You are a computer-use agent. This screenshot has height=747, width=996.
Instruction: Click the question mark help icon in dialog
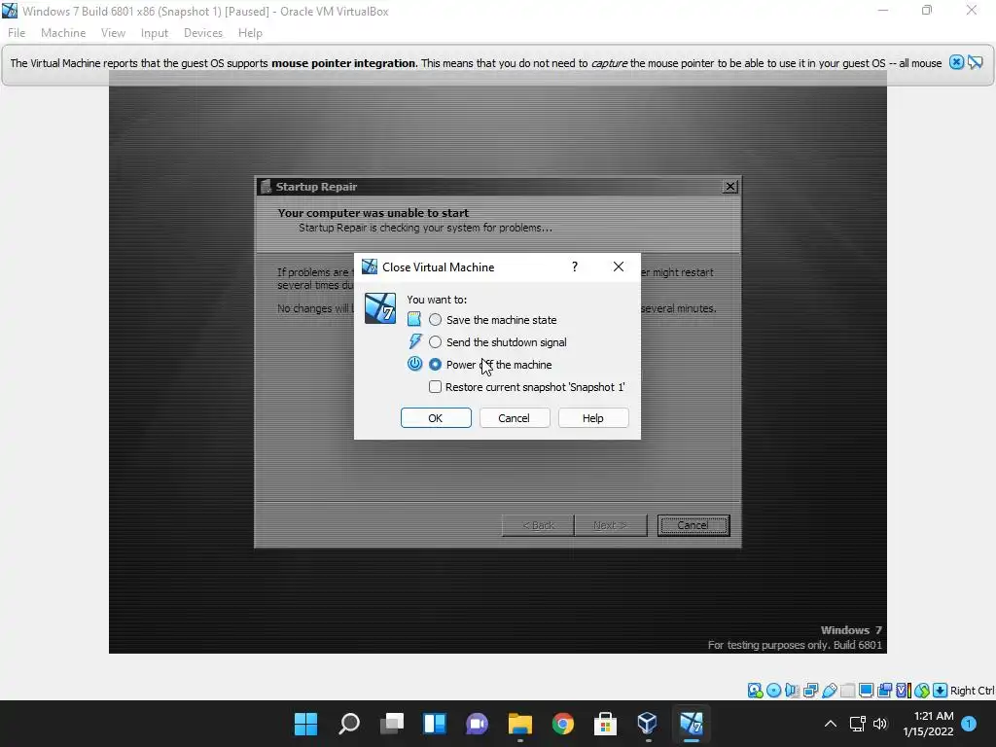tap(575, 267)
